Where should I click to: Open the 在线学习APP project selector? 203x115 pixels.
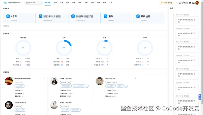[x=33, y=3]
